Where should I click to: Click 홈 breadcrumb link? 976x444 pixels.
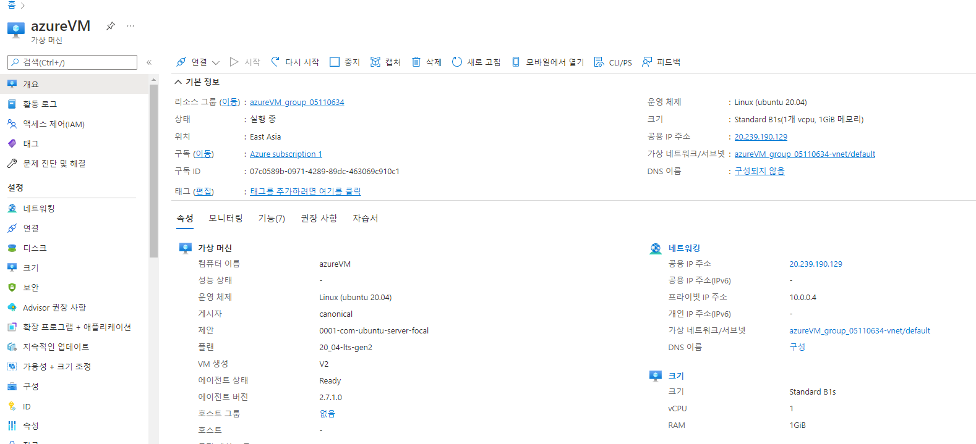11,5
